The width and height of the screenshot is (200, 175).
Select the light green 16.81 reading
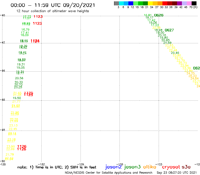coord(148,15)
